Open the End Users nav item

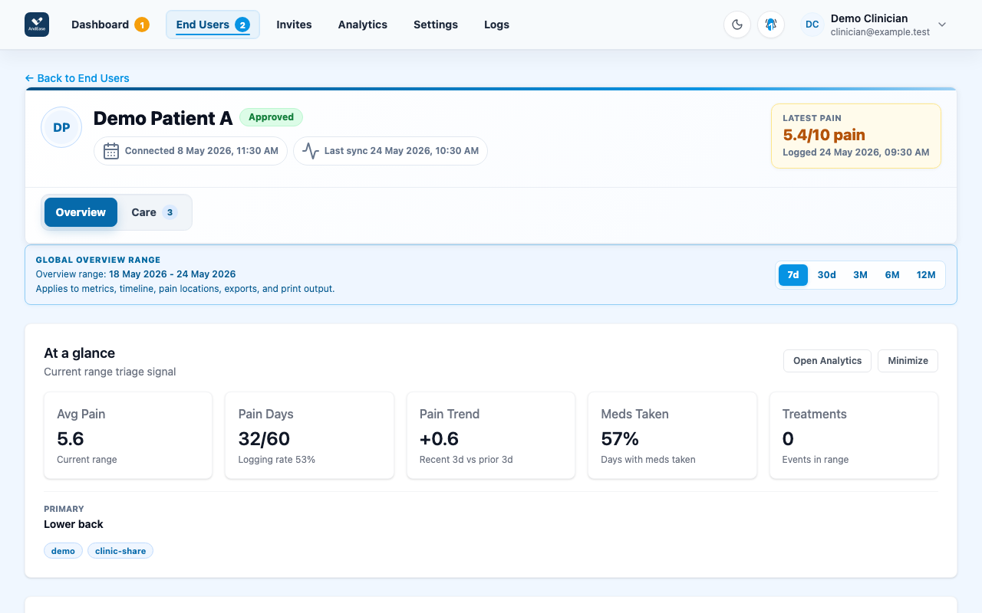coord(213,25)
